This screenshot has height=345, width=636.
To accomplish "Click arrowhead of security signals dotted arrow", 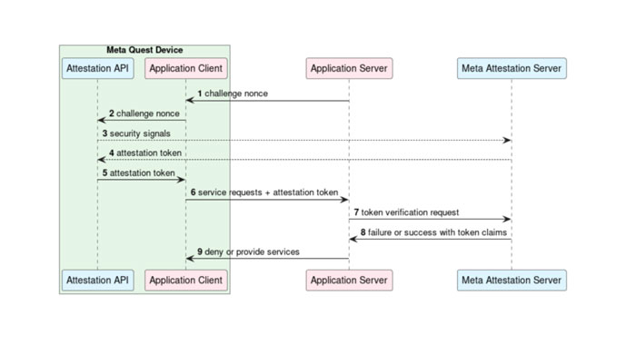I will 507,141.
